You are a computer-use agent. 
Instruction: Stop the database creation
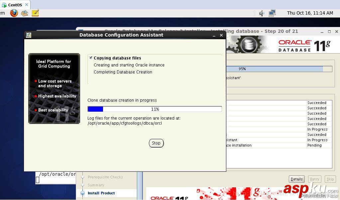pyautogui.click(x=156, y=143)
